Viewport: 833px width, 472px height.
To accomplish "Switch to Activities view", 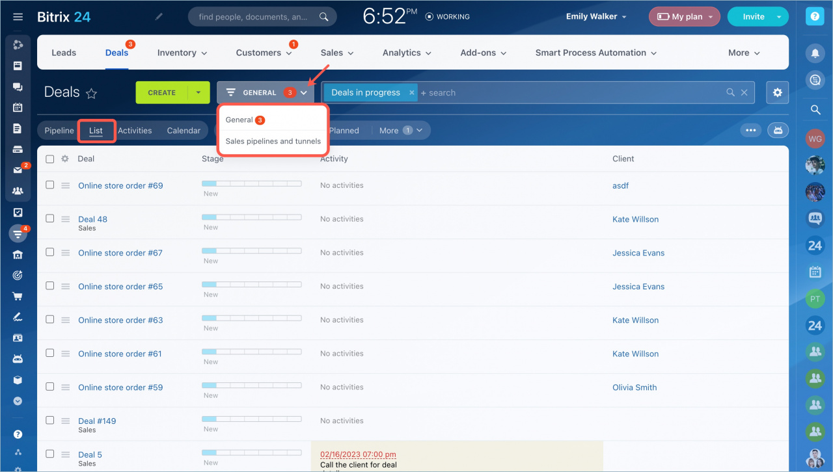I will tap(135, 131).
